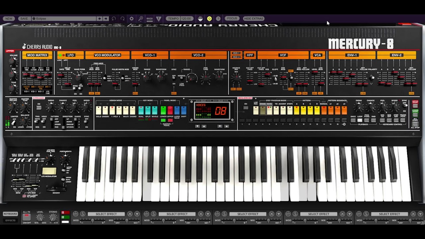The image size is (425, 239).
Task: Open the Eclipse preset name selector
Action: [63, 19]
